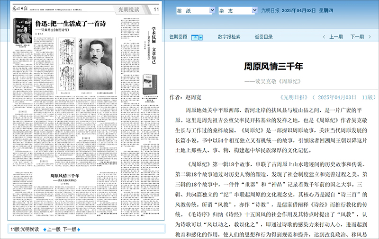The height and width of the screenshot is (239, 379).
Task: Click the blue left arrow beside 上一版
Action: pos(45,230)
